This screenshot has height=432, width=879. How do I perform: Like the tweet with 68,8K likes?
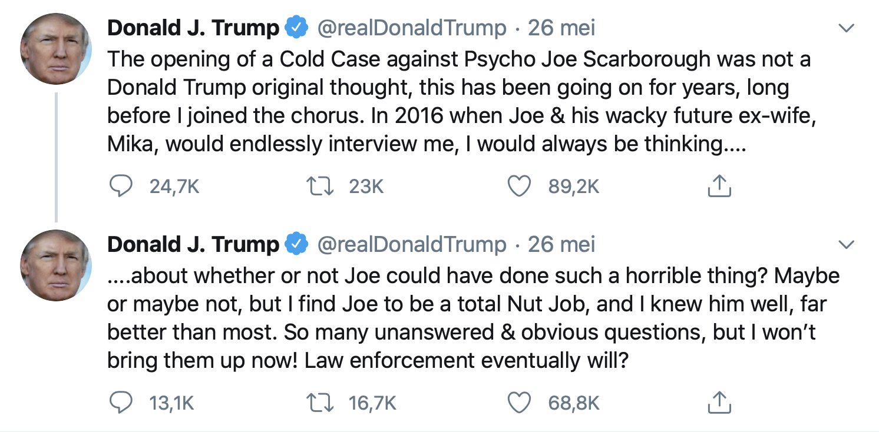pos(519,403)
